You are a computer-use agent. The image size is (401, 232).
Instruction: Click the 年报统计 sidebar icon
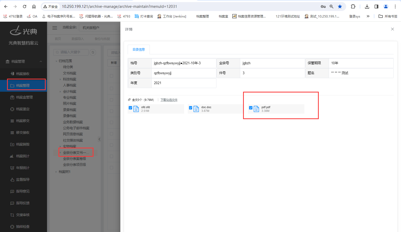(x=12, y=168)
